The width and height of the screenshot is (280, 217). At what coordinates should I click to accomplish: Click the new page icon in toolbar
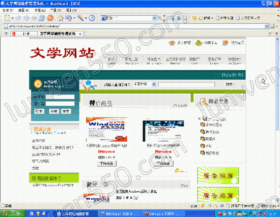[7, 18]
